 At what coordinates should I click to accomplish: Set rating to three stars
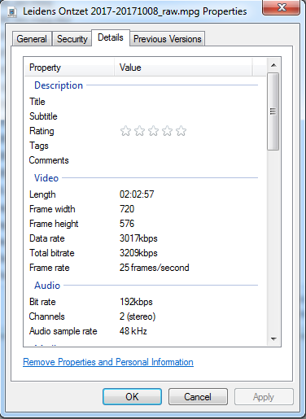pyautogui.click(x=153, y=131)
